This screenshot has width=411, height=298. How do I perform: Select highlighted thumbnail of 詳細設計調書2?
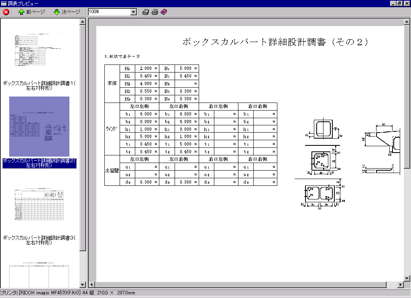click(x=39, y=127)
